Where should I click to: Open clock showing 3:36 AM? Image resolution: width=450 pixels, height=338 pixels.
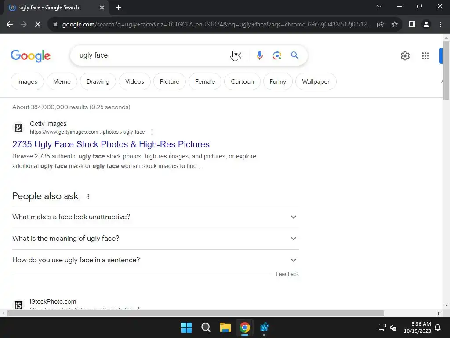[417, 327]
